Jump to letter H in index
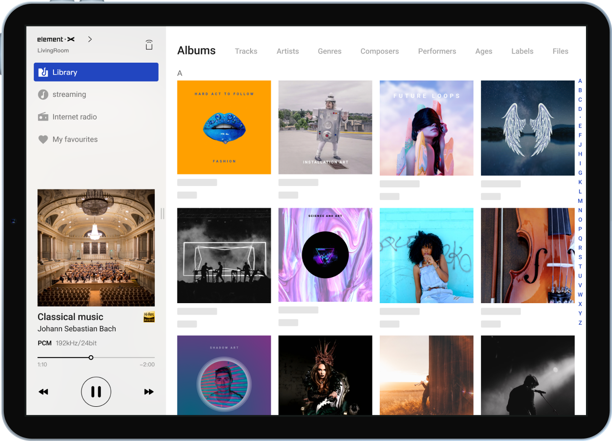Viewport: 612px width, 441px height. tap(580, 154)
